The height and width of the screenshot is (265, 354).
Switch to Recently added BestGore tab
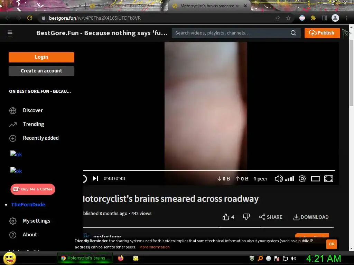pyautogui.click(x=125, y=6)
